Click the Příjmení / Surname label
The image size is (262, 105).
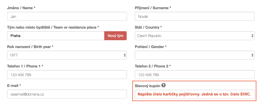coord(153,8)
